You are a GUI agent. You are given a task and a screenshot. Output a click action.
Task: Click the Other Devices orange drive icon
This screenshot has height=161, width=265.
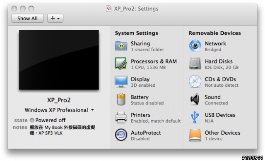point(195,135)
